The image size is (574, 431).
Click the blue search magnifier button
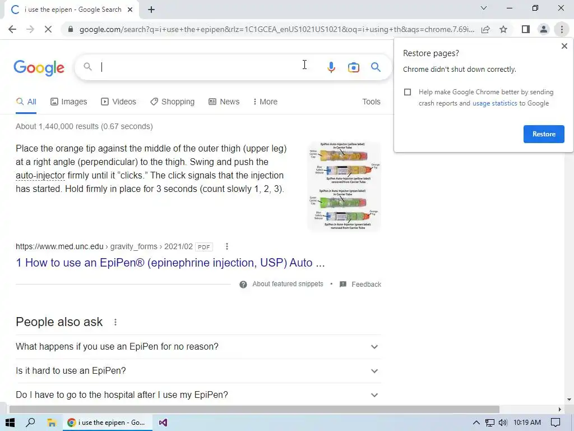376,67
